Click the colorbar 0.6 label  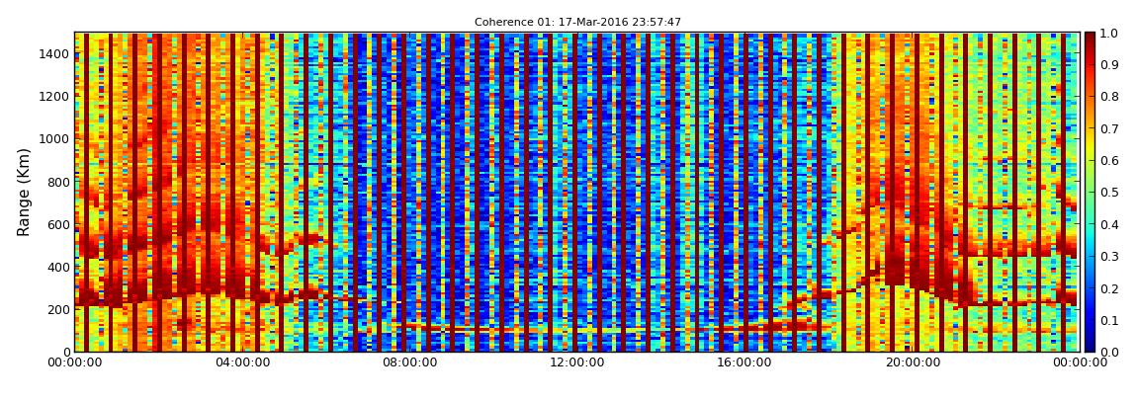pos(1109,161)
